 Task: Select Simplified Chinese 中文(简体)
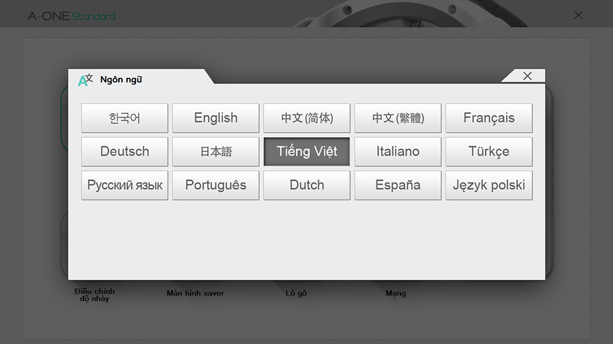[306, 118]
